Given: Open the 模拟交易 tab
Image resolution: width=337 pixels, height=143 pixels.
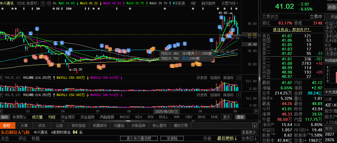Looking at the screenshot, I should pyautogui.click(x=181, y=125).
